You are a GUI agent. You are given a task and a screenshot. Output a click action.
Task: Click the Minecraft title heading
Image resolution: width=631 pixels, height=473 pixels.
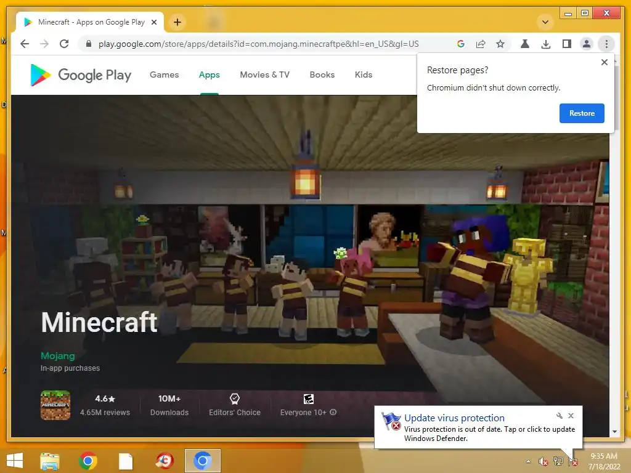[x=99, y=323]
